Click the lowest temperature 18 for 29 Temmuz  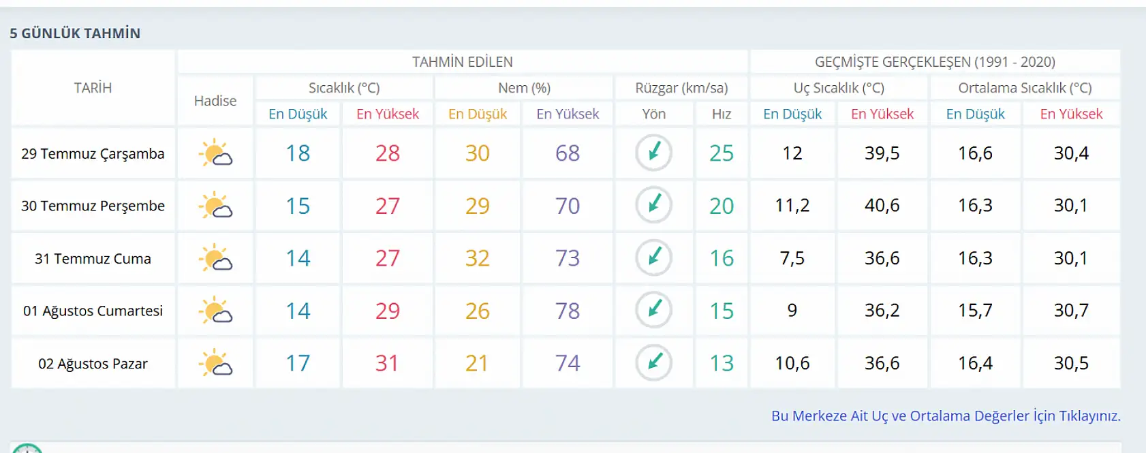298,153
